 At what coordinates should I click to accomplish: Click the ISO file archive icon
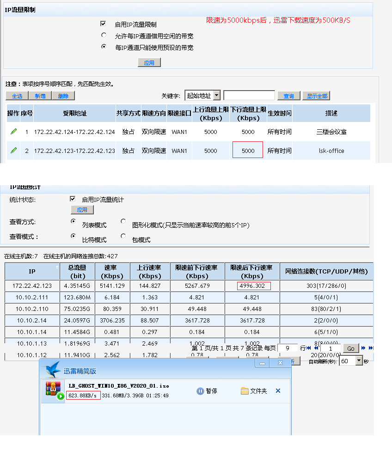click(x=53, y=389)
